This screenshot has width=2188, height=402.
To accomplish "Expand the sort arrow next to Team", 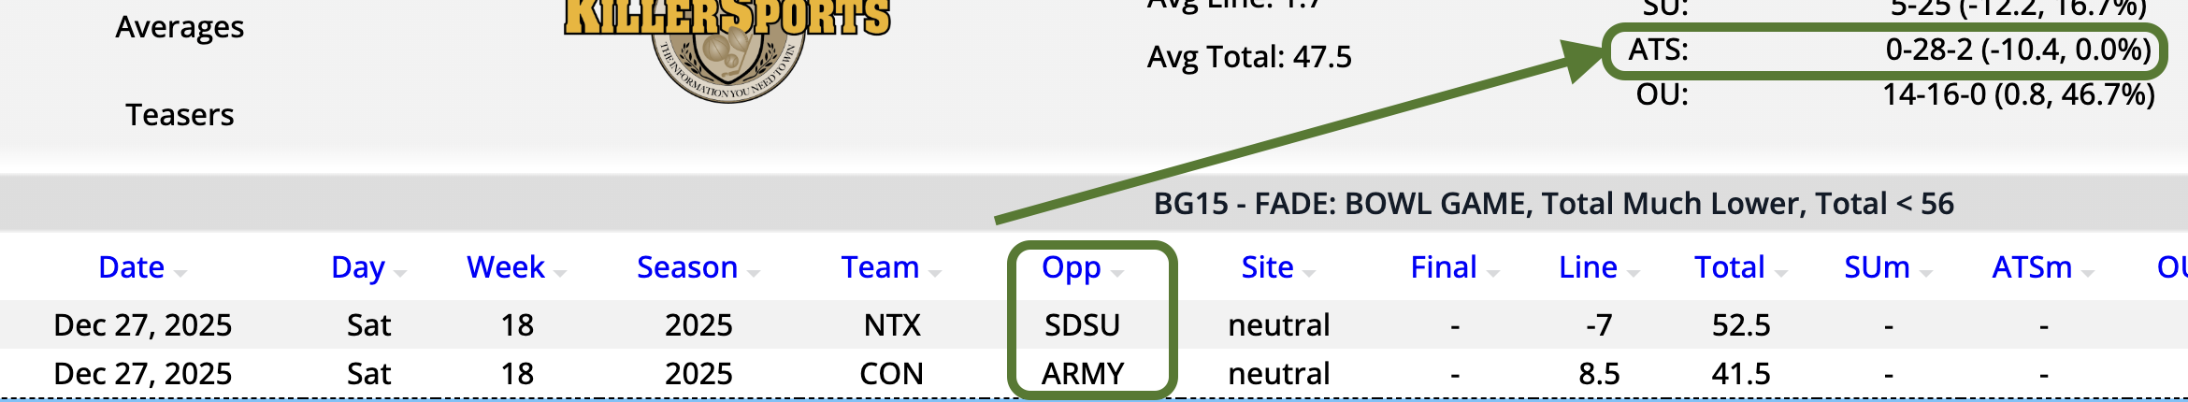I will [935, 273].
